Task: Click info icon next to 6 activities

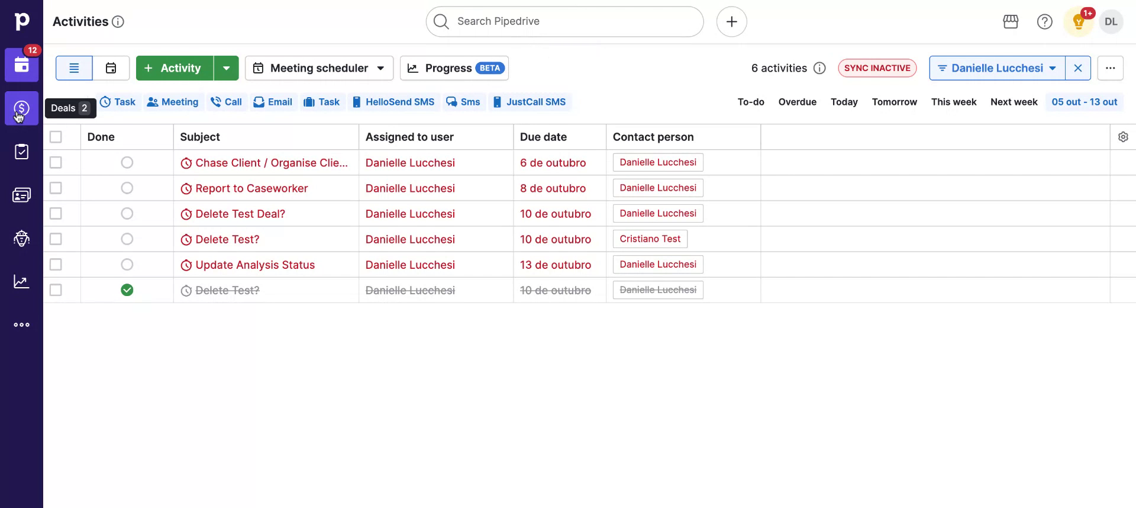Action: (x=819, y=68)
